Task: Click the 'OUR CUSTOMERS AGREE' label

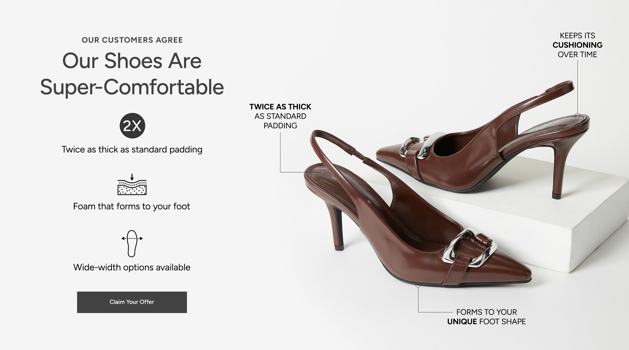Action: click(x=132, y=40)
